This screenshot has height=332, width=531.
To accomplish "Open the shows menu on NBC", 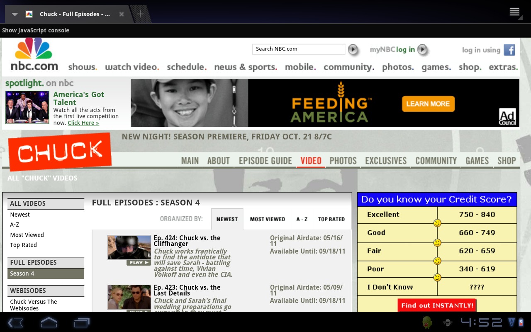I will coord(83,67).
